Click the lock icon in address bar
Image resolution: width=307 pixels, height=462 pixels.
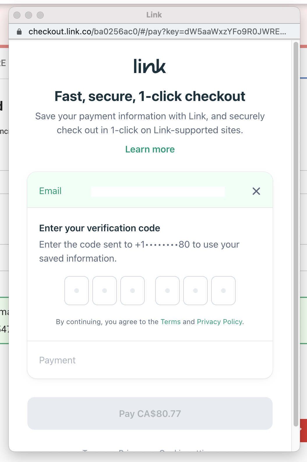click(19, 32)
